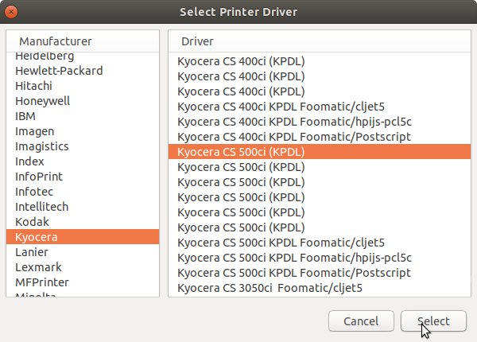Choose Kyocera CS 400ci KPDL Foomatic/hpijs-pcl5c driver
The image size is (477, 342).
(320, 122)
